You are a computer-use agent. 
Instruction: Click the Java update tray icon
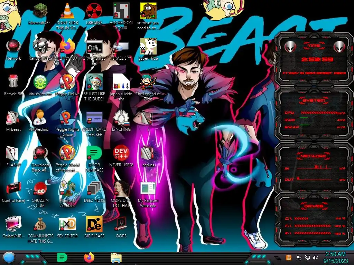(288, 258)
